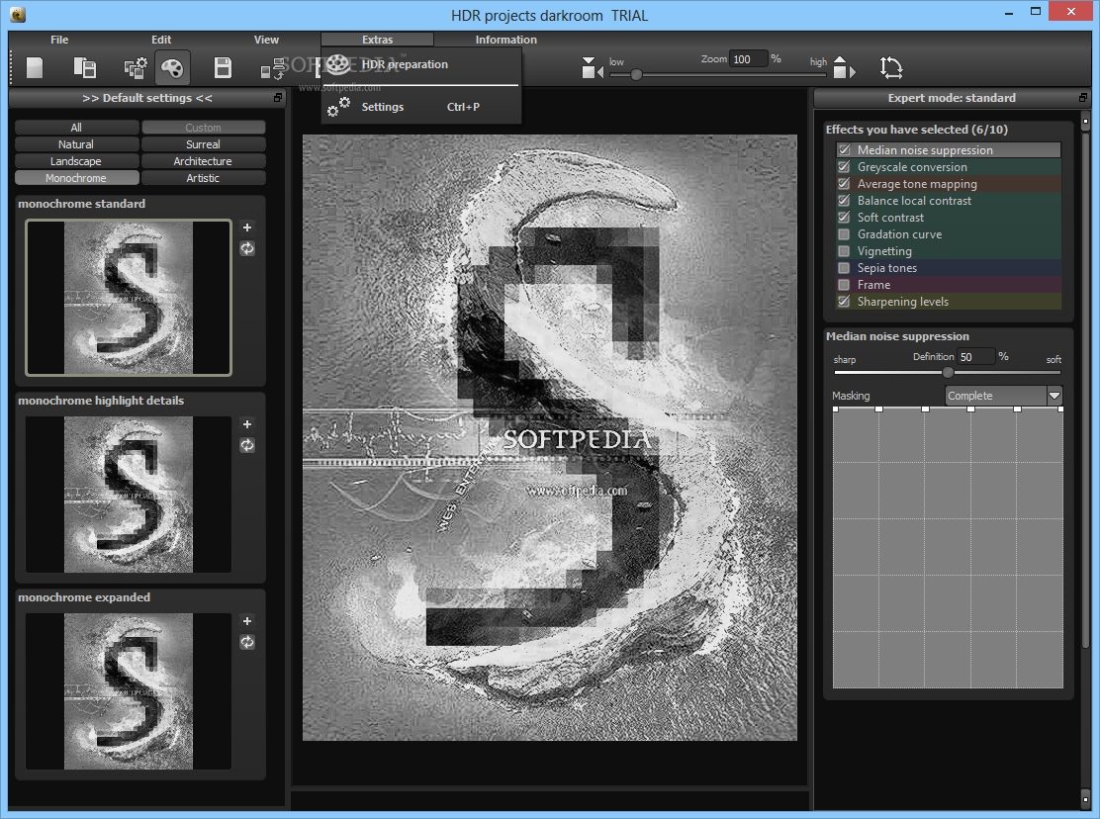
Task: Select the Surreal preset category
Action: point(204,144)
